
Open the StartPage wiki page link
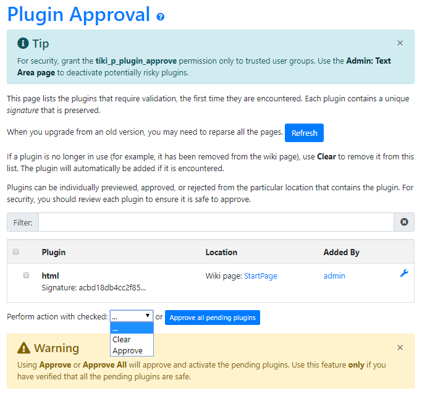pyautogui.click(x=260, y=276)
